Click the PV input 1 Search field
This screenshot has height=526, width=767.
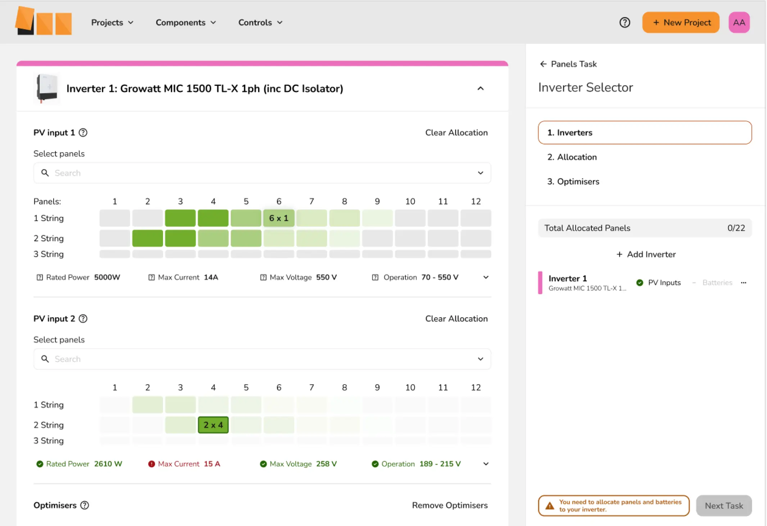(x=262, y=173)
